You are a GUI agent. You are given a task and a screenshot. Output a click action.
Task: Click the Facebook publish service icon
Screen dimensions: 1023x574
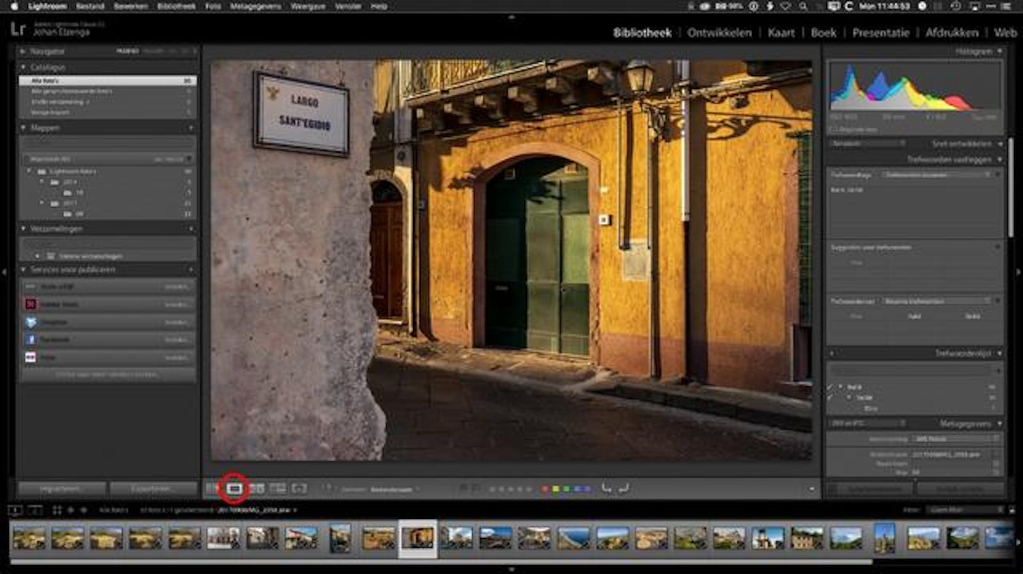point(30,339)
